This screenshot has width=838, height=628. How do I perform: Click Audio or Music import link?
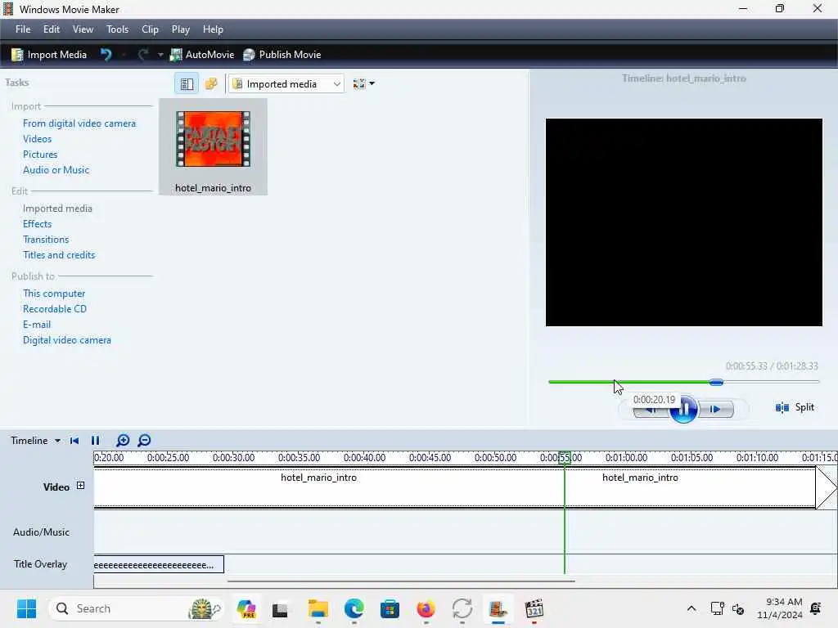(x=56, y=170)
